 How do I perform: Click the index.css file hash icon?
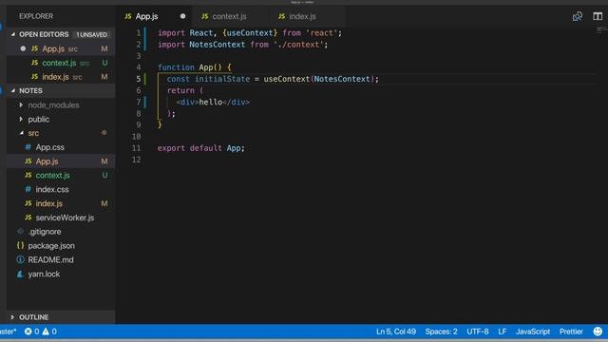pyautogui.click(x=28, y=189)
